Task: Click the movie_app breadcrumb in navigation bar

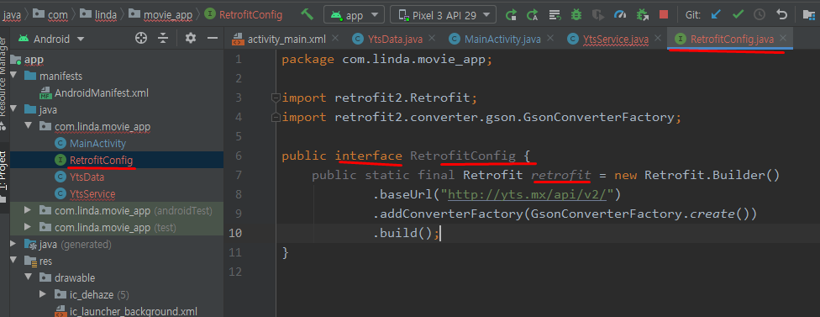Action: click(167, 14)
